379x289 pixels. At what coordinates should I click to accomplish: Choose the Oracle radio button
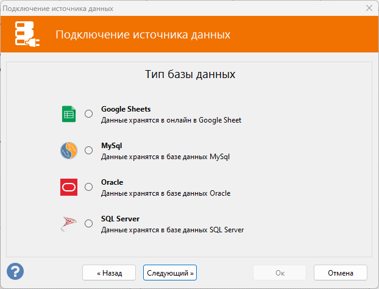click(x=89, y=187)
